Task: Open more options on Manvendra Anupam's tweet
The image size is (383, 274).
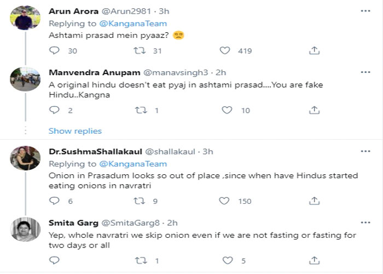Action: 365,72
